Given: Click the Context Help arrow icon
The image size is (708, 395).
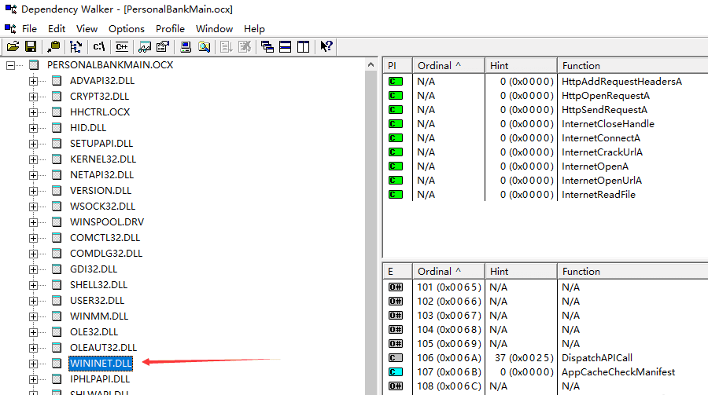Looking at the screenshot, I should pyautogui.click(x=326, y=46).
